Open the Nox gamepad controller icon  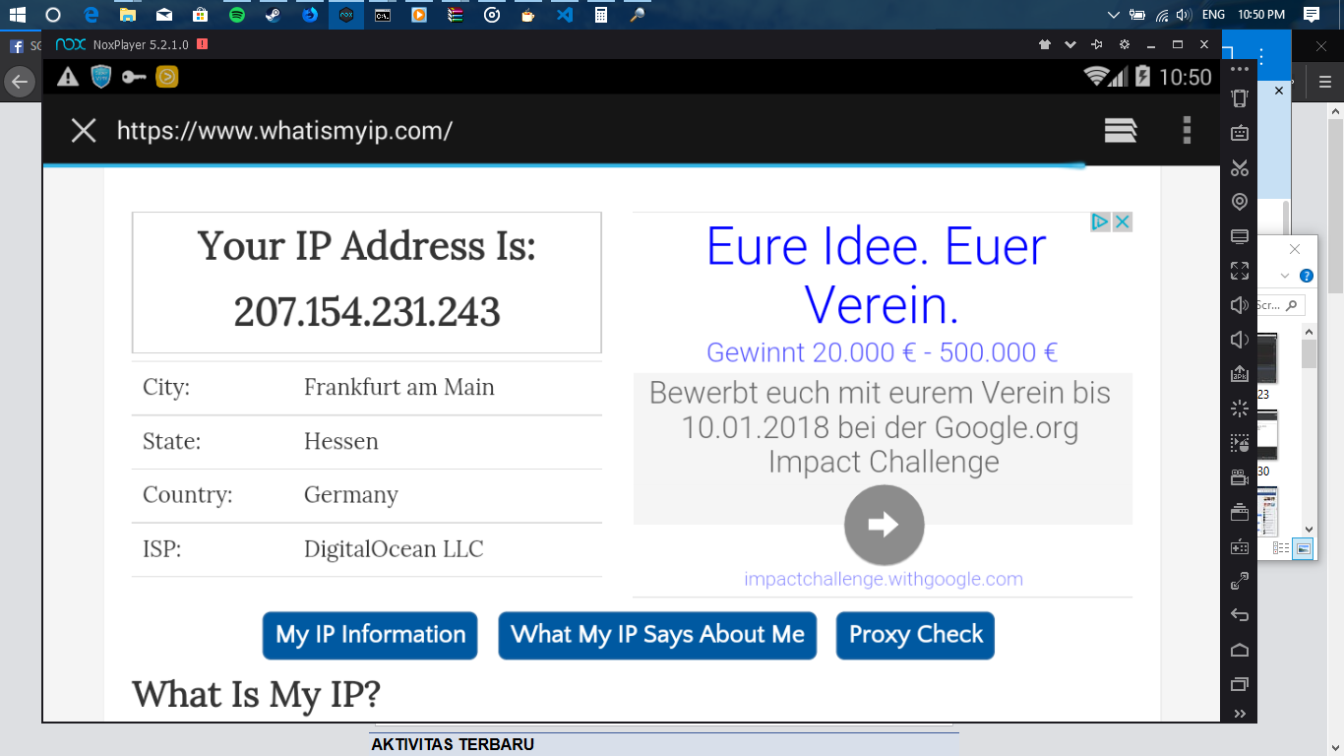coord(1240,546)
